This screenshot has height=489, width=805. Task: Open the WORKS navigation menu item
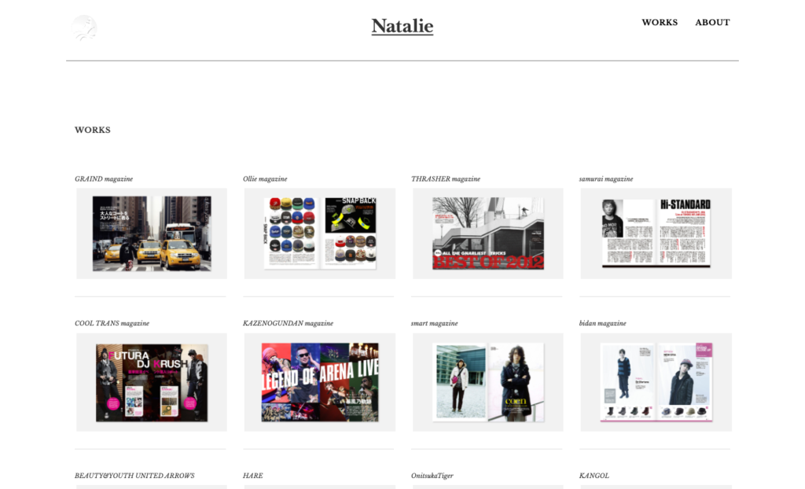(x=660, y=22)
